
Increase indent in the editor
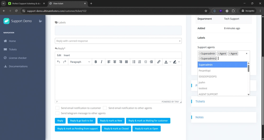click(151, 62)
